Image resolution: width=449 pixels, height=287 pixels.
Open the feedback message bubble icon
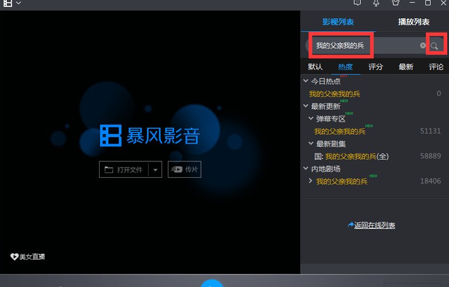[357, 3]
